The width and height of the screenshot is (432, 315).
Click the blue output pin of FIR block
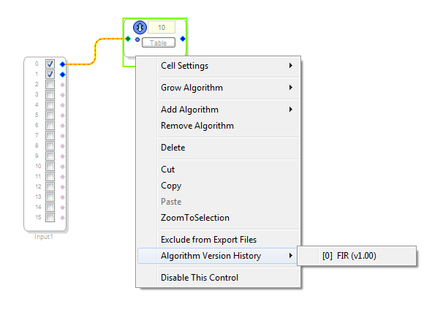183,39
